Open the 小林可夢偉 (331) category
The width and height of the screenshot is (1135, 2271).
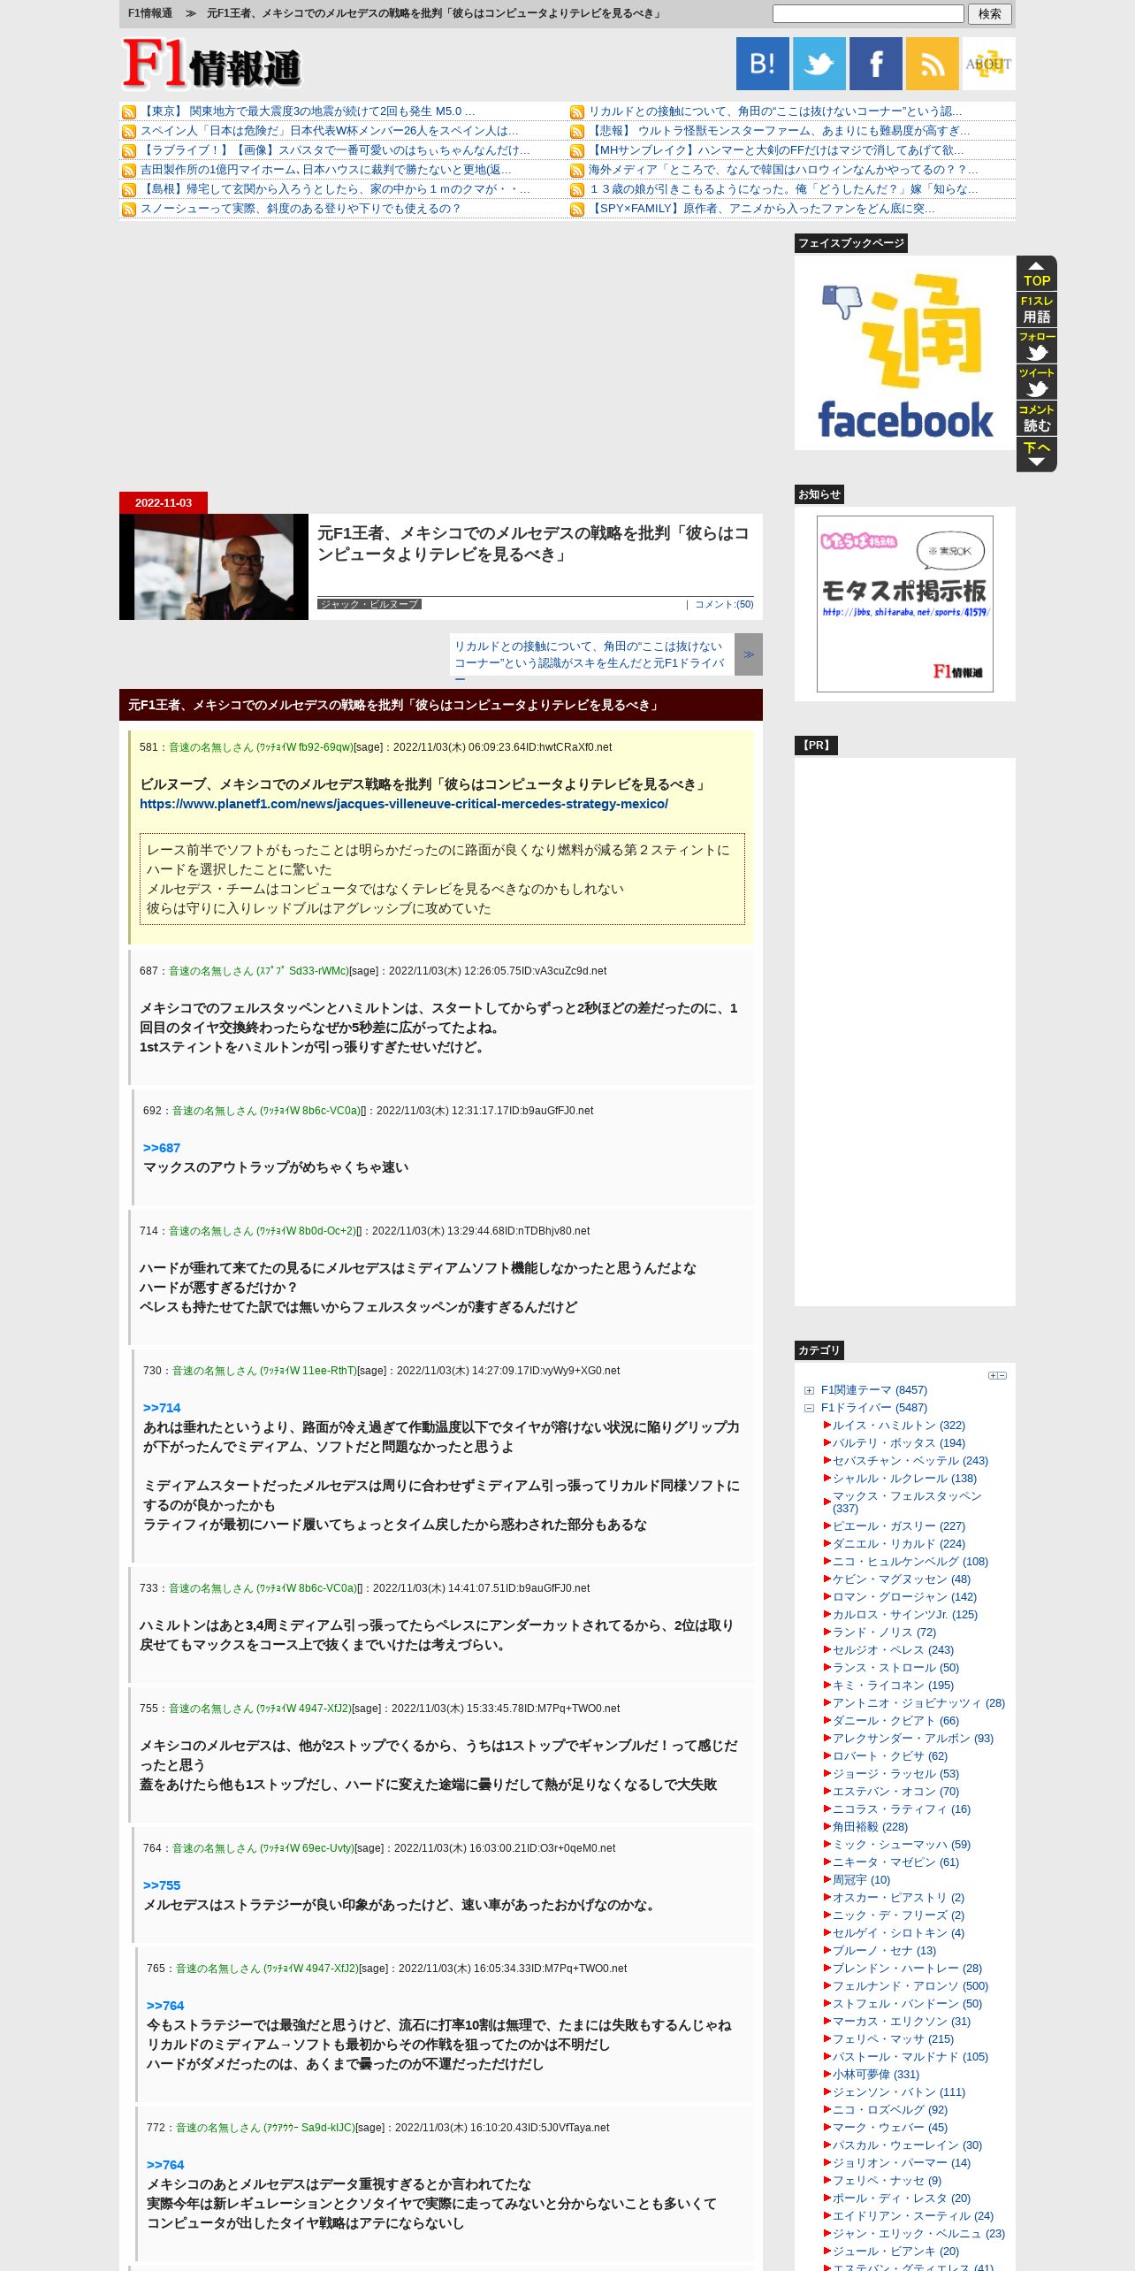(x=876, y=2075)
